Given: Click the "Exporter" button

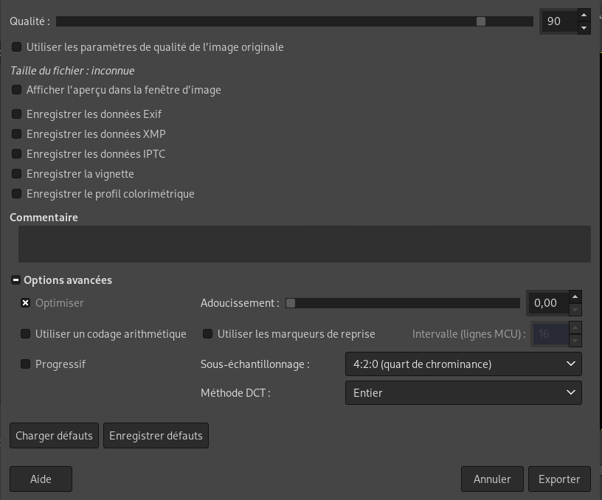Looking at the screenshot, I should (x=559, y=479).
